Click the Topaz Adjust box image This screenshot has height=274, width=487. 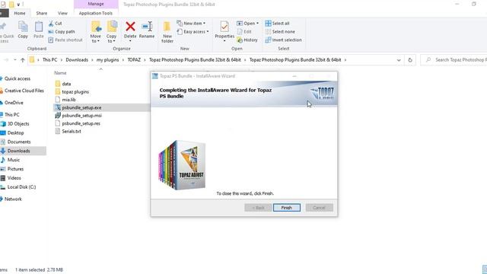182,164
